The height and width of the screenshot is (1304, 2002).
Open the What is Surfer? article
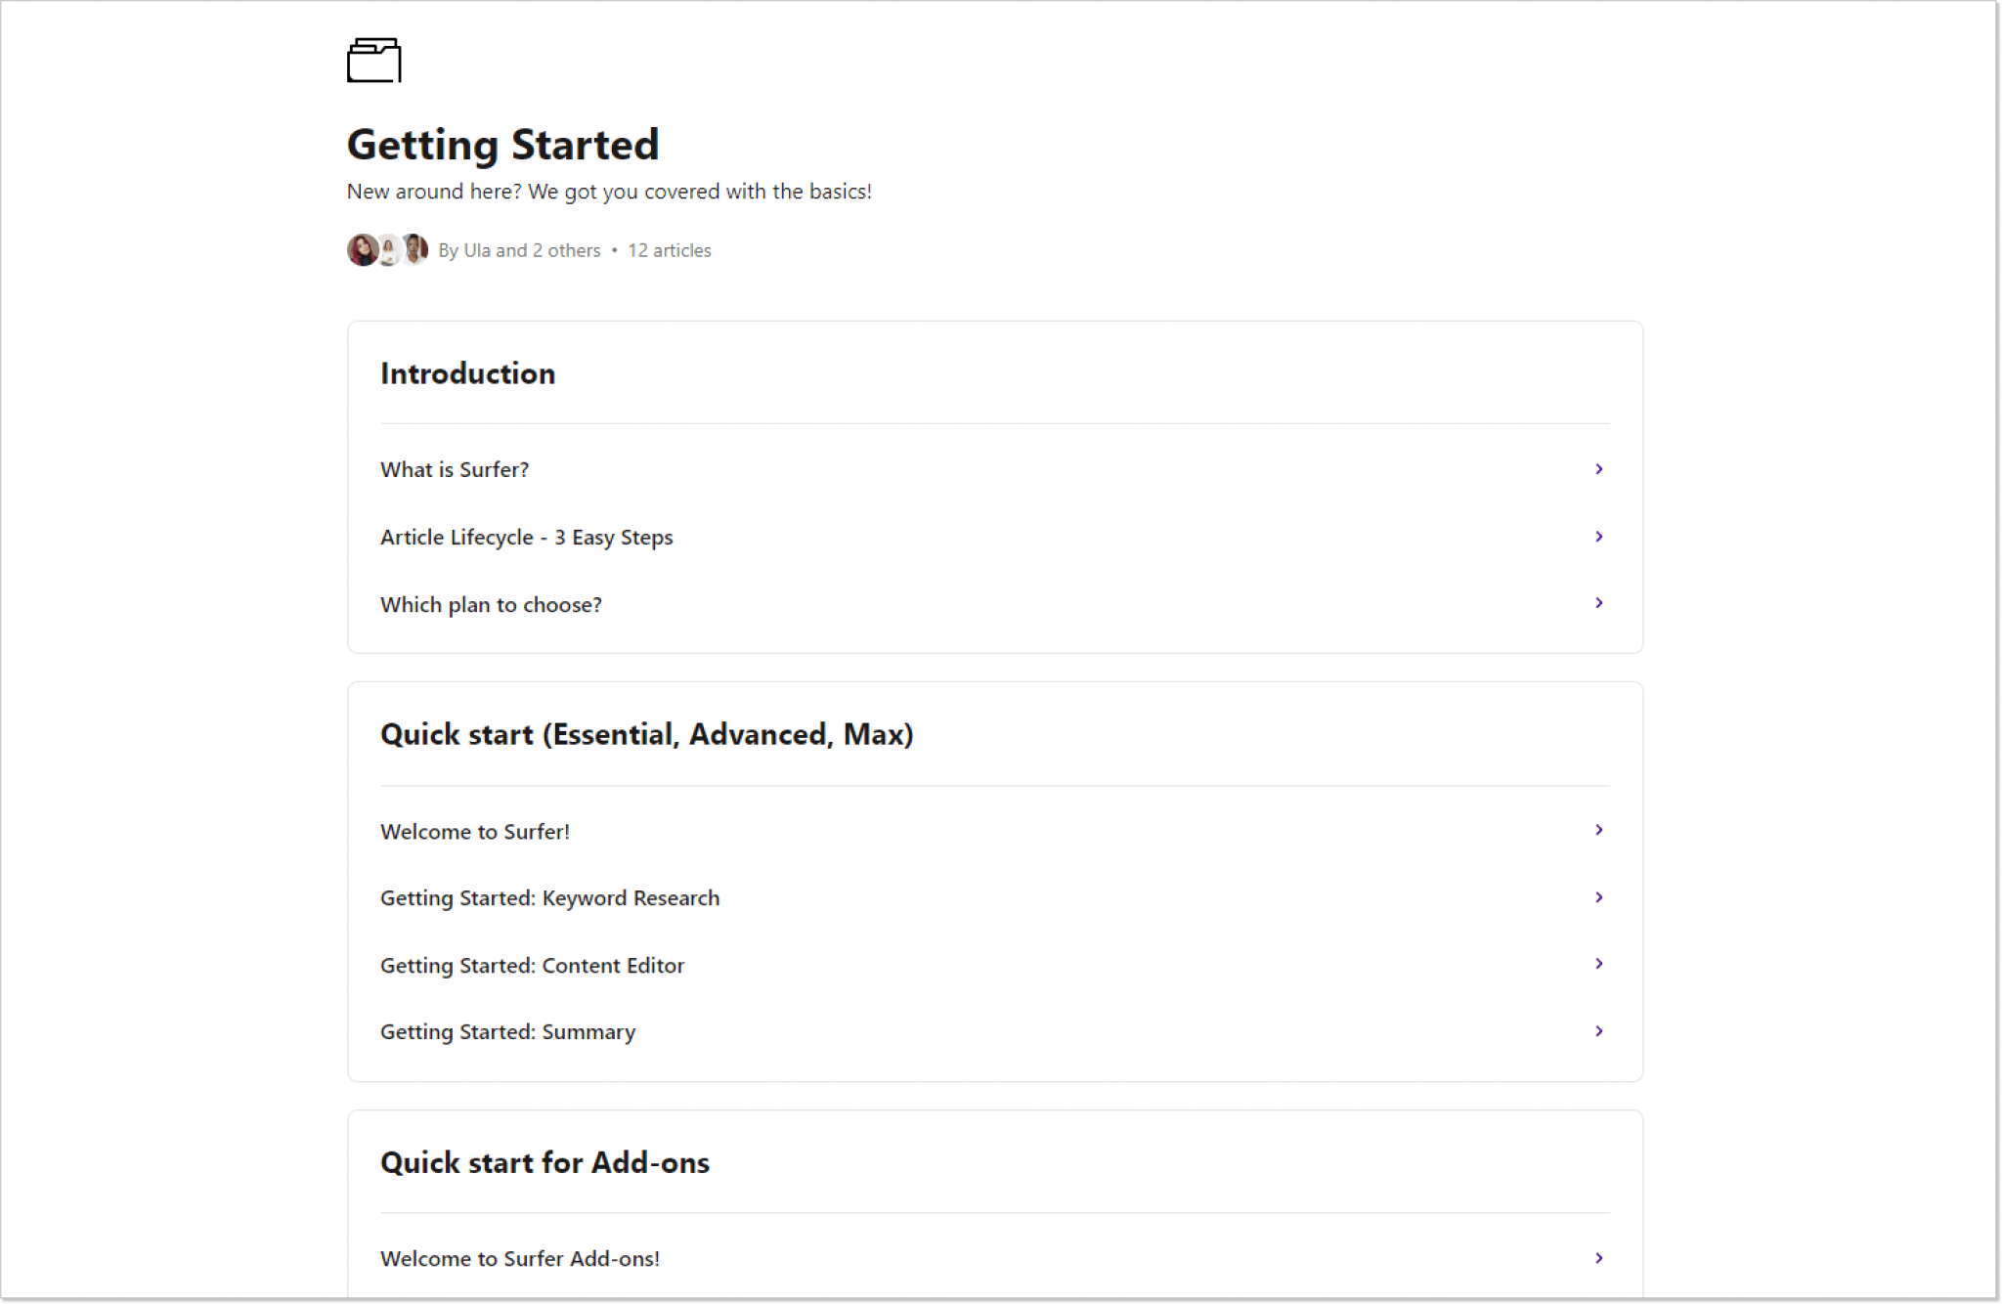(x=455, y=470)
